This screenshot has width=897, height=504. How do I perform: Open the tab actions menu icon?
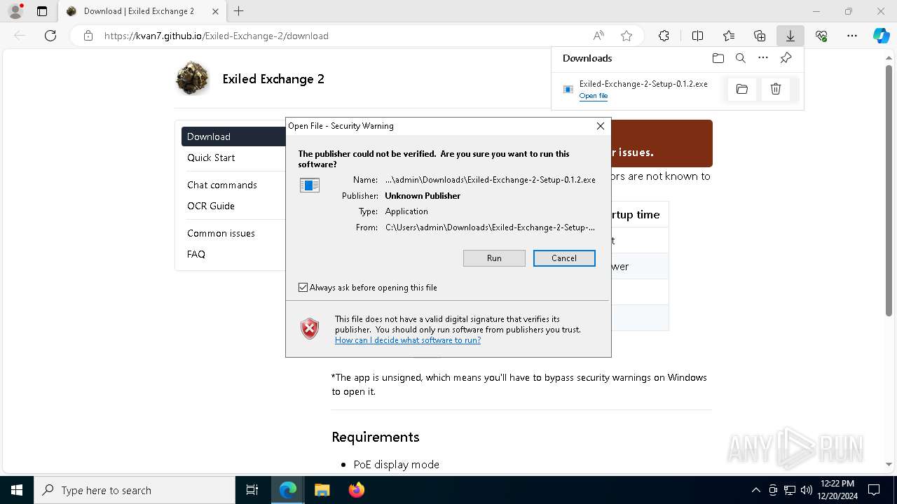pyautogui.click(x=42, y=11)
